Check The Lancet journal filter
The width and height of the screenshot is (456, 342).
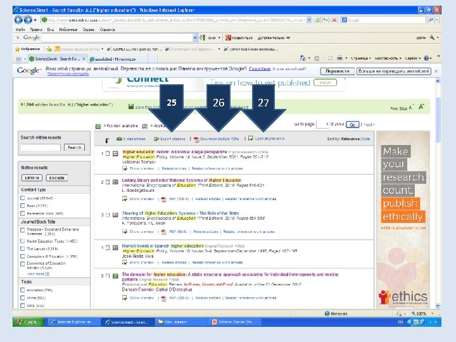tap(22, 249)
